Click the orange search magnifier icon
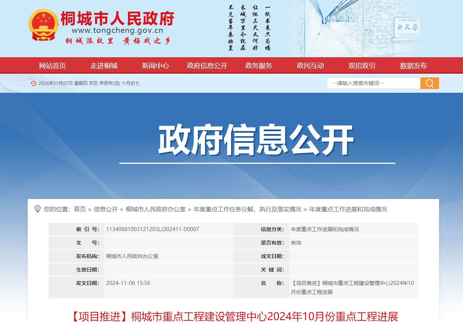This screenshot has height=322, width=463. point(429,83)
